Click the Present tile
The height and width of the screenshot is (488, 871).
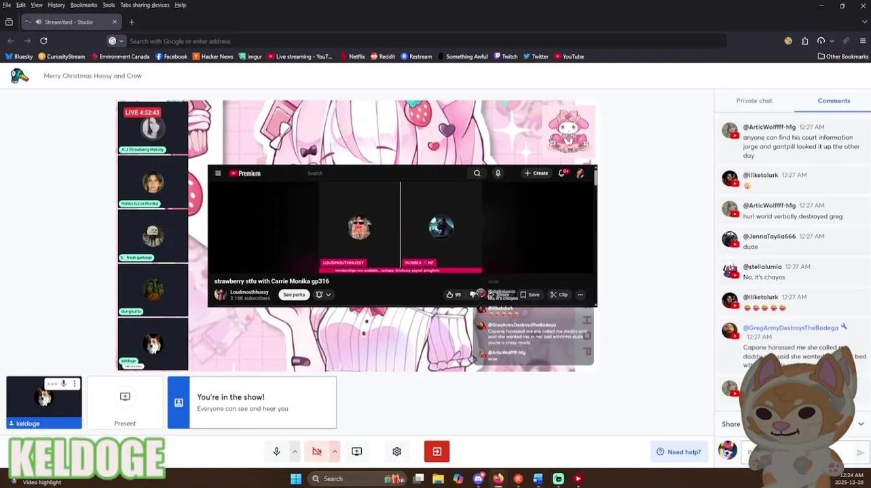point(125,403)
